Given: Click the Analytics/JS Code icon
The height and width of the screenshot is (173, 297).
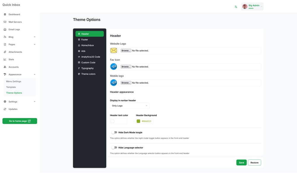Looking at the screenshot, I should (x=79, y=57).
